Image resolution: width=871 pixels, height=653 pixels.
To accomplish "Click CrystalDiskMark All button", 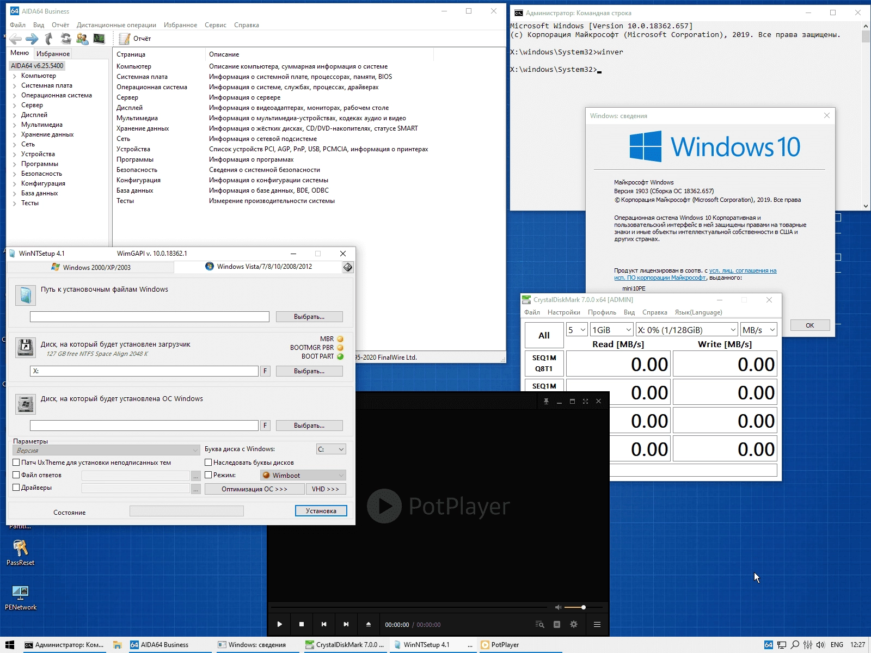I will click(x=544, y=335).
